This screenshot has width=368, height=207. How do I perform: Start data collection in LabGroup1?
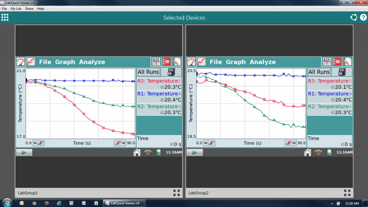point(24,152)
